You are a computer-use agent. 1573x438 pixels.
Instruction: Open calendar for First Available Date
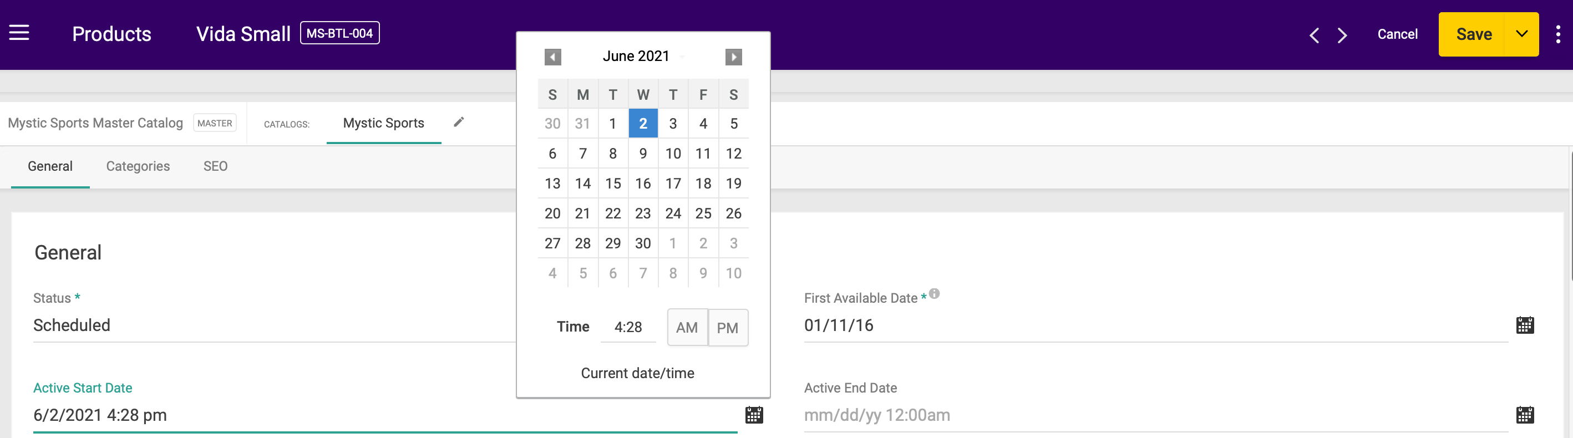click(x=1525, y=325)
